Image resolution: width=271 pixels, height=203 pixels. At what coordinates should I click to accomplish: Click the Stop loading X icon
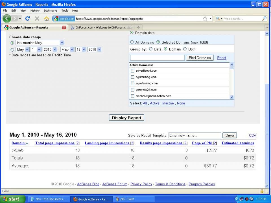coord(37,19)
